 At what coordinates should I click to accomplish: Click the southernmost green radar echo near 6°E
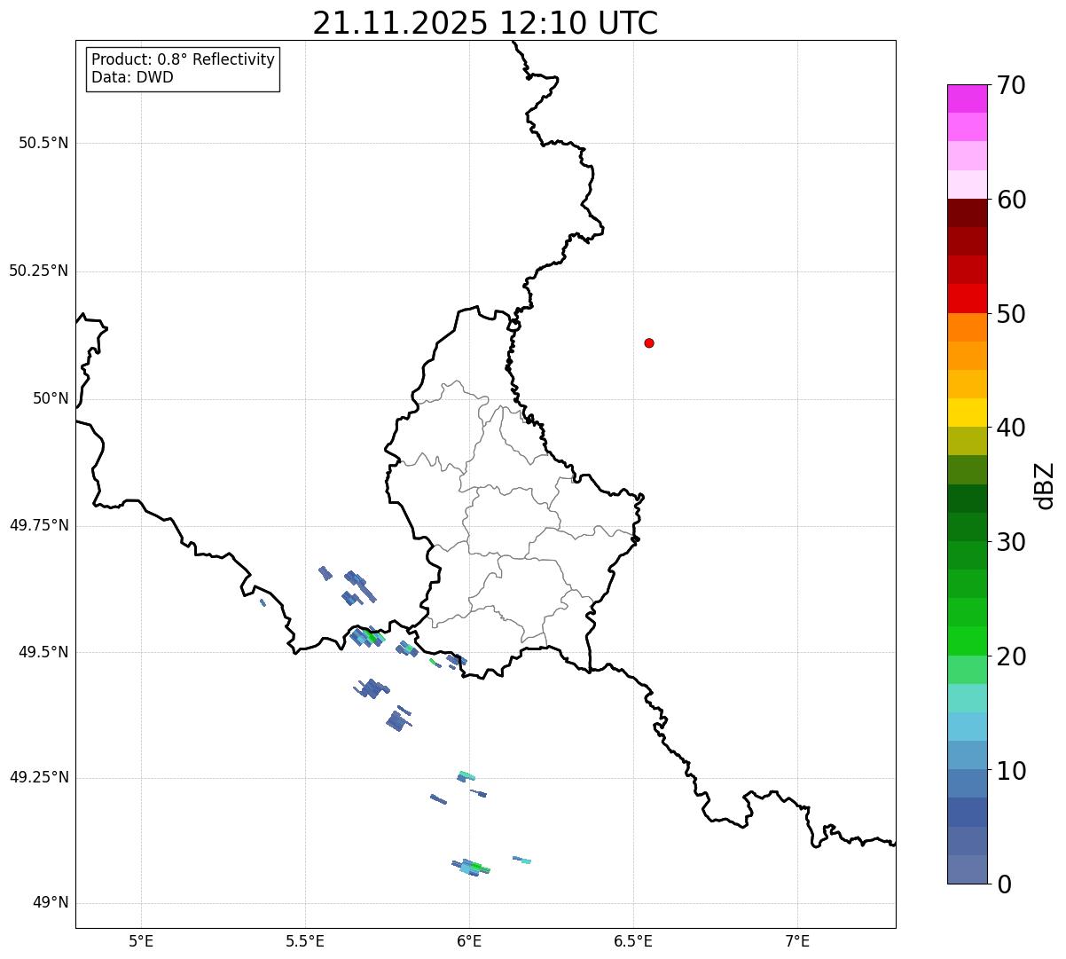pyautogui.click(x=477, y=867)
